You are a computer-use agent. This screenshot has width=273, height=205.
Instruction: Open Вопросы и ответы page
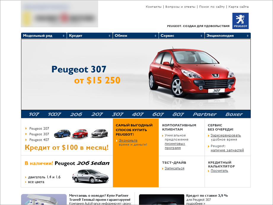pos(180,7)
